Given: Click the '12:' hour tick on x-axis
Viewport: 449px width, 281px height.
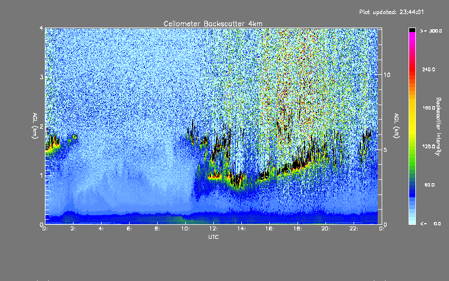Looking at the screenshot, I should click(x=213, y=229).
